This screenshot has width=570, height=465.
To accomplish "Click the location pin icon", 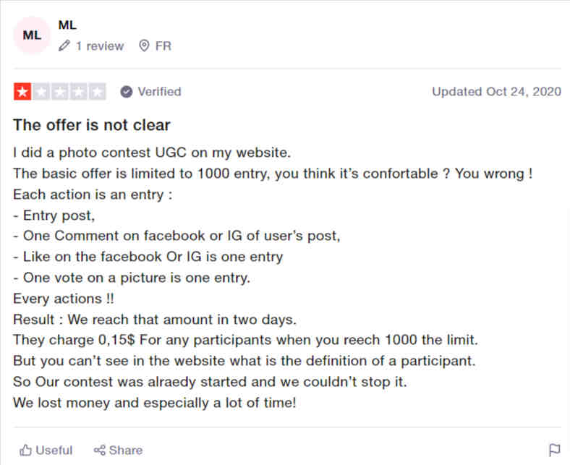I will [144, 46].
